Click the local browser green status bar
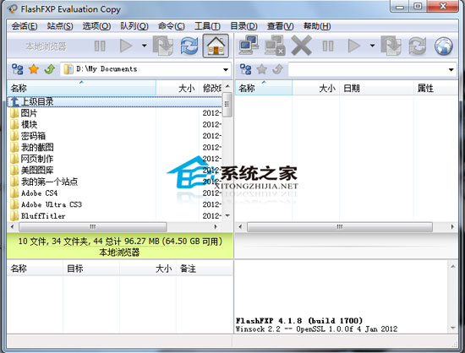 120,246
